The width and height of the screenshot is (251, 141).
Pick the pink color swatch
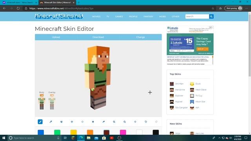(x=123, y=132)
